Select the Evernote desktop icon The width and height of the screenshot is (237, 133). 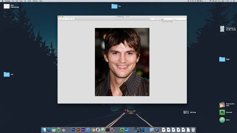click(222, 112)
